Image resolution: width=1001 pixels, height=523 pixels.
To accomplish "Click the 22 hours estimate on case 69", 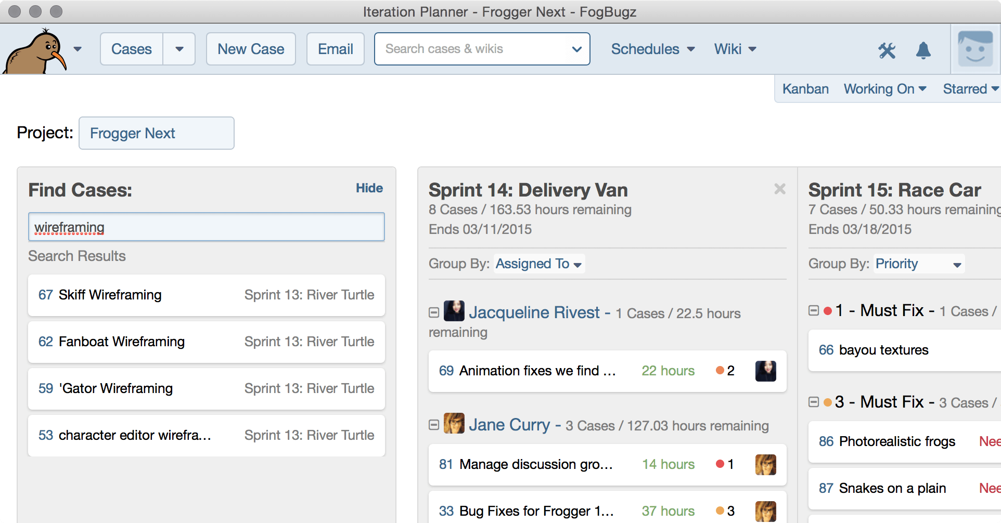I will pos(668,371).
